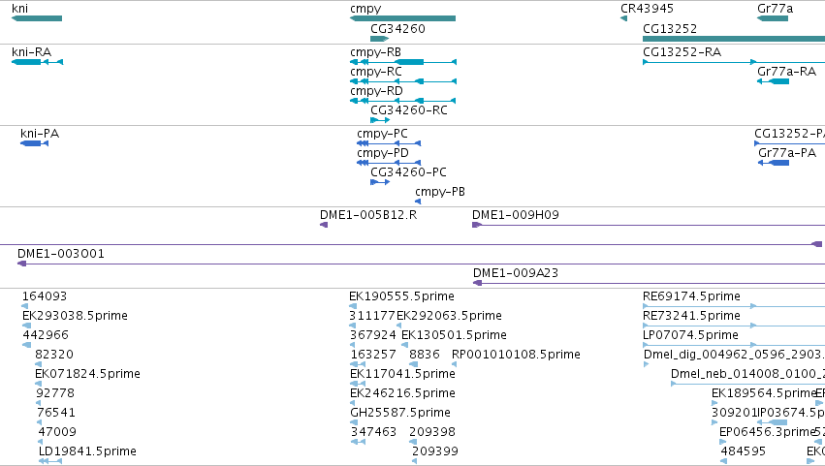Select the 484595 feature label
Screen dimensions: 825x466
tap(744, 451)
